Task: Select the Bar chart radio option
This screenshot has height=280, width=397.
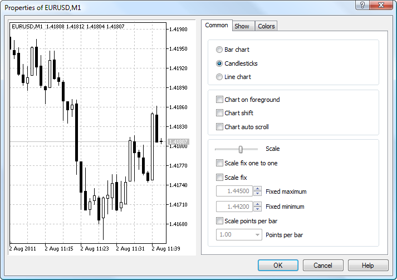Action: pos(219,50)
